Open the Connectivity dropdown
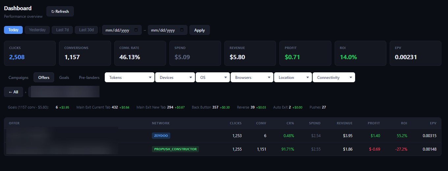Image resolution: width=448 pixels, height=171 pixels. click(334, 78)
